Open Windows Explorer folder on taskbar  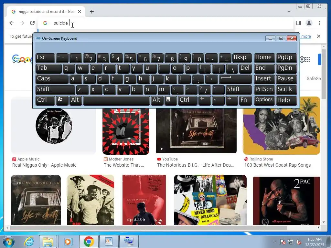tap(48, 242)
